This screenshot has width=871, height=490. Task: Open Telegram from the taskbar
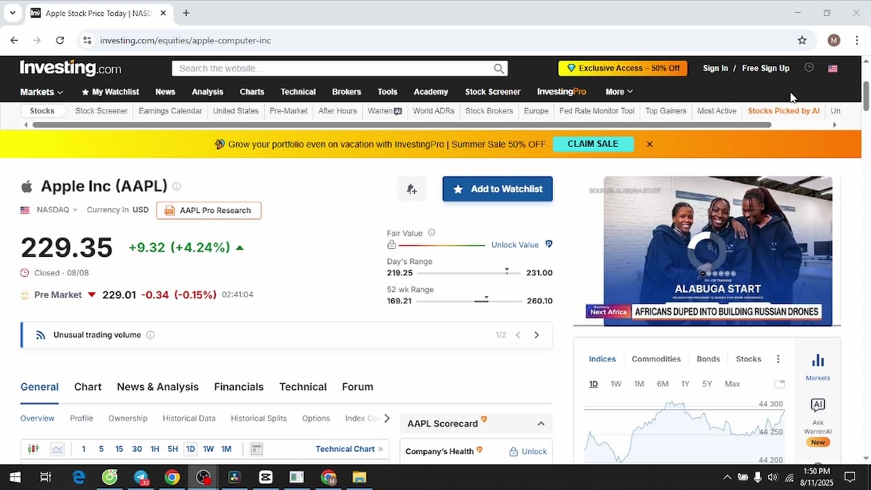141,477
